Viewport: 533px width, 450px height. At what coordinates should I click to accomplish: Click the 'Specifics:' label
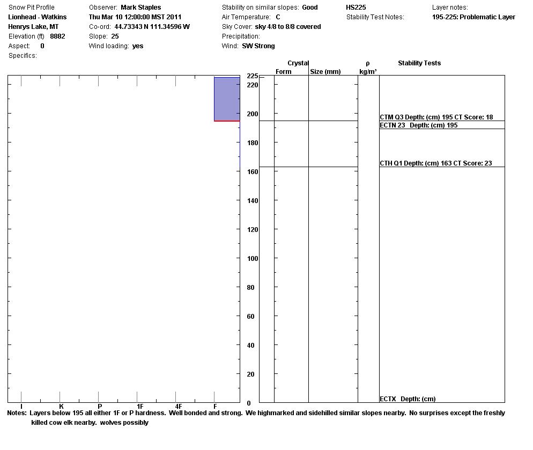click(23, 56)
